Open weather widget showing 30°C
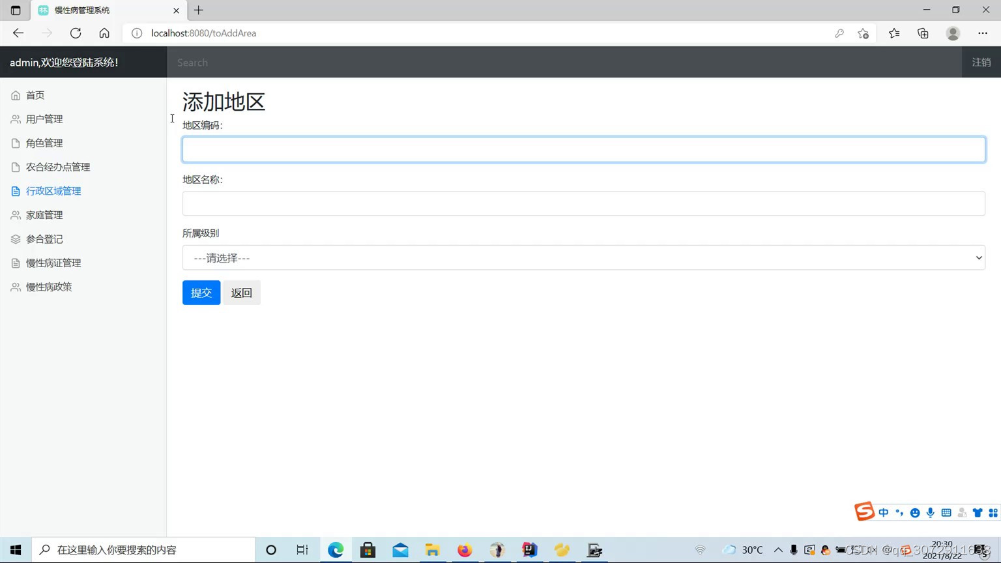Screen dimensions: 1001x563 tap(743, 550)
